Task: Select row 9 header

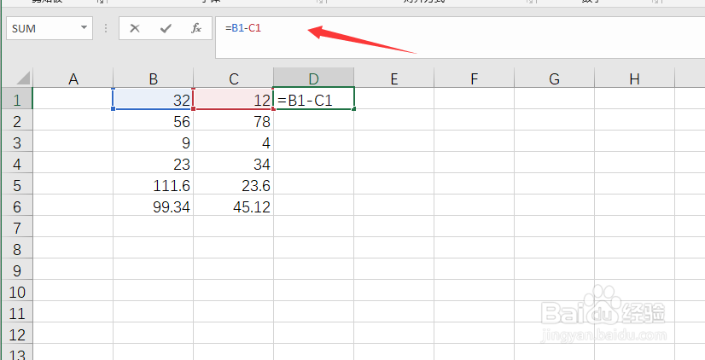Action: coord(17,270)
